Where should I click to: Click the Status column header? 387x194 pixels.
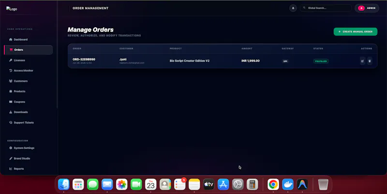(x=318, y=49)
